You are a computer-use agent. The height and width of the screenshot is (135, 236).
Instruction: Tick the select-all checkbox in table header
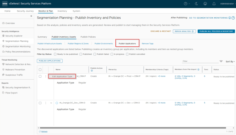coord(40,69)
